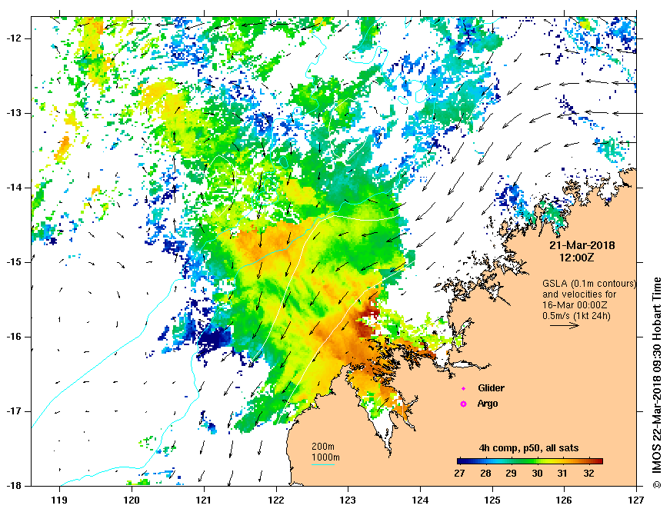Click the 'and velocities for' text line

point(579,294)
